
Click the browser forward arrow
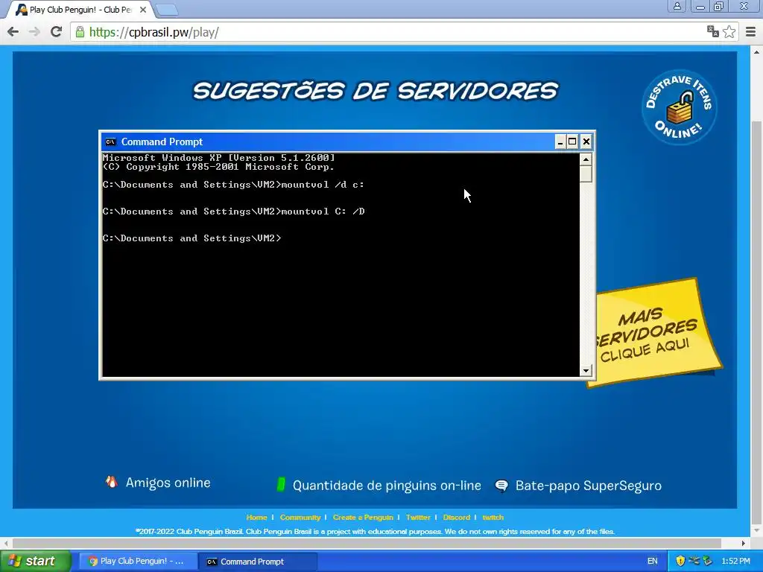(x=34, y=32)
